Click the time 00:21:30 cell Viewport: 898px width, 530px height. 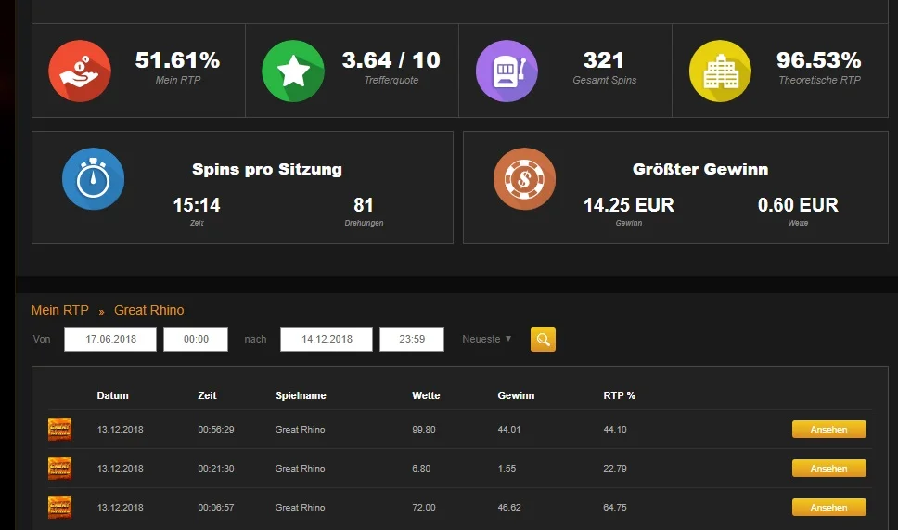(x=216, y=468)
